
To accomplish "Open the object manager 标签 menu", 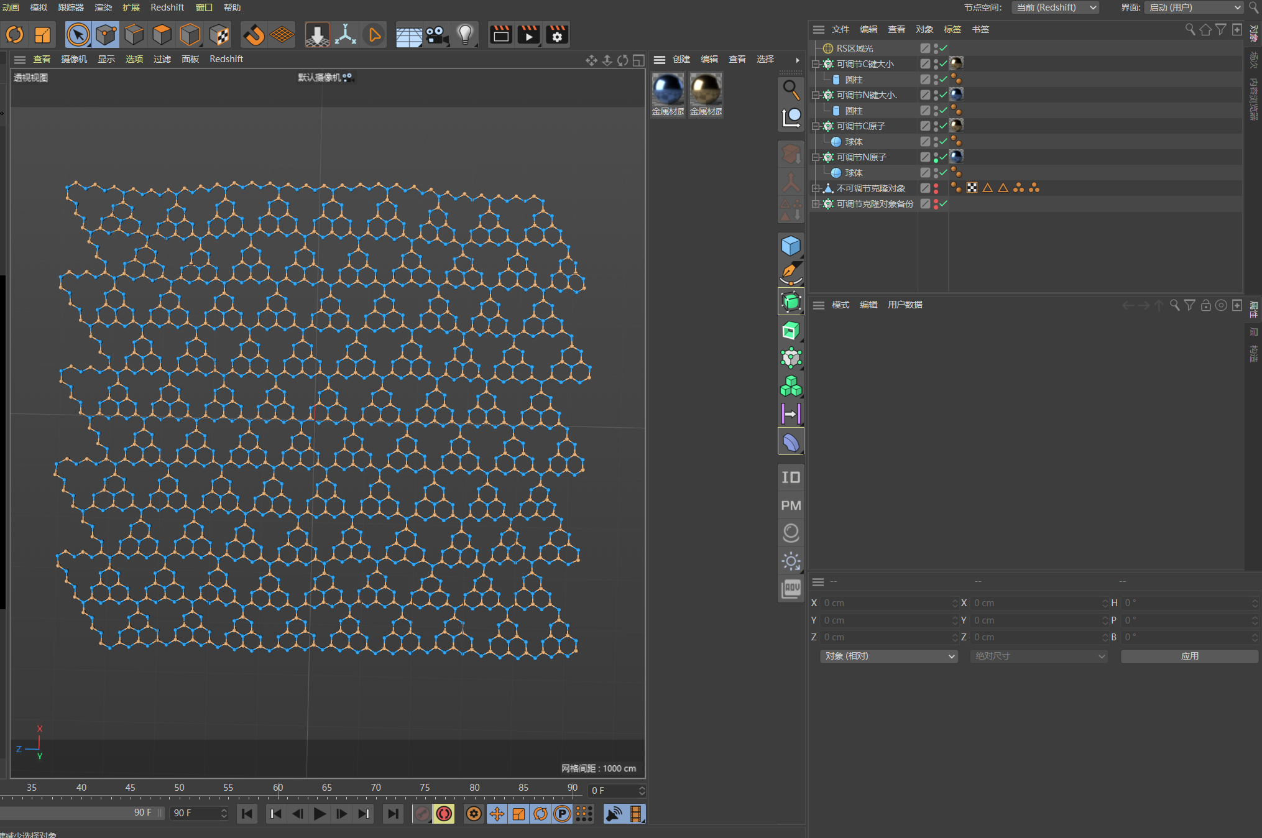I will (952, 29).
